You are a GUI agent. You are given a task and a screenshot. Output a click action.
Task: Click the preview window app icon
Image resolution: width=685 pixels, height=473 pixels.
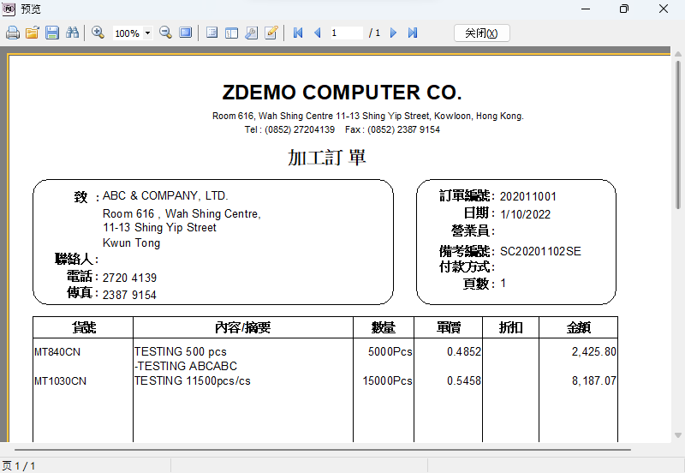[x=9, y=9]
